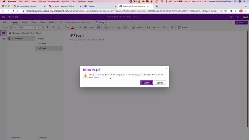
Task: Switch to the View ribbon tab
Action: pos(42,22)
